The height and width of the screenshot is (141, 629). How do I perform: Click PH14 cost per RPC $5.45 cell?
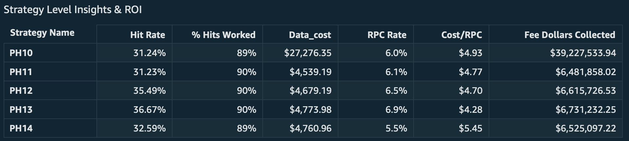tap(470, 128)
